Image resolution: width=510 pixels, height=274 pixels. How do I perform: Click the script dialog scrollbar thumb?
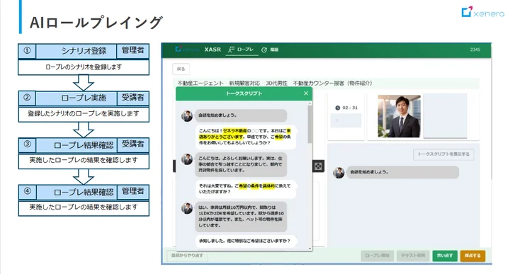coord(310,125)
